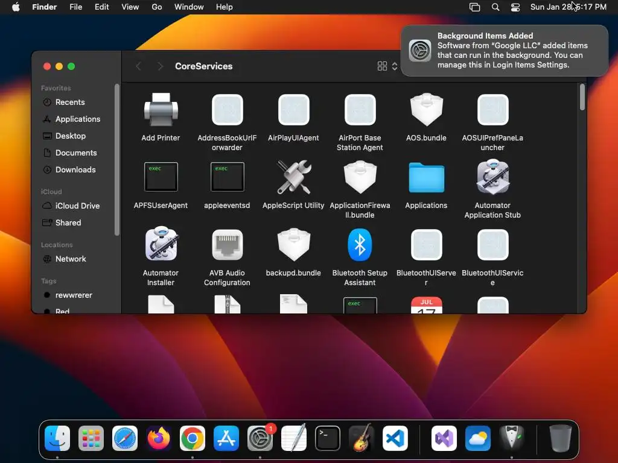Open the Apple menu

coord(16,7)
